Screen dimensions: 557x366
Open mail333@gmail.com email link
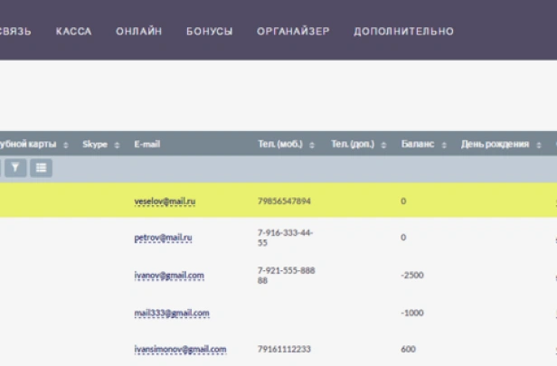pos(171,313)
